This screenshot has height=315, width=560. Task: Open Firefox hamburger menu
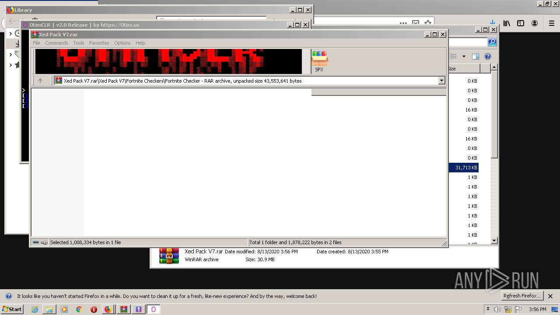(x=552, y=23)
